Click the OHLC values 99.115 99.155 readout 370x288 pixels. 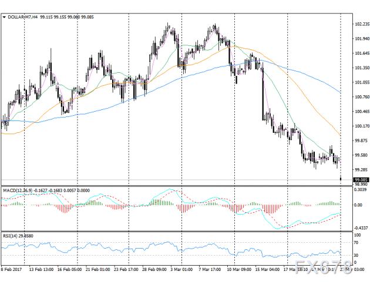(53, 17)
